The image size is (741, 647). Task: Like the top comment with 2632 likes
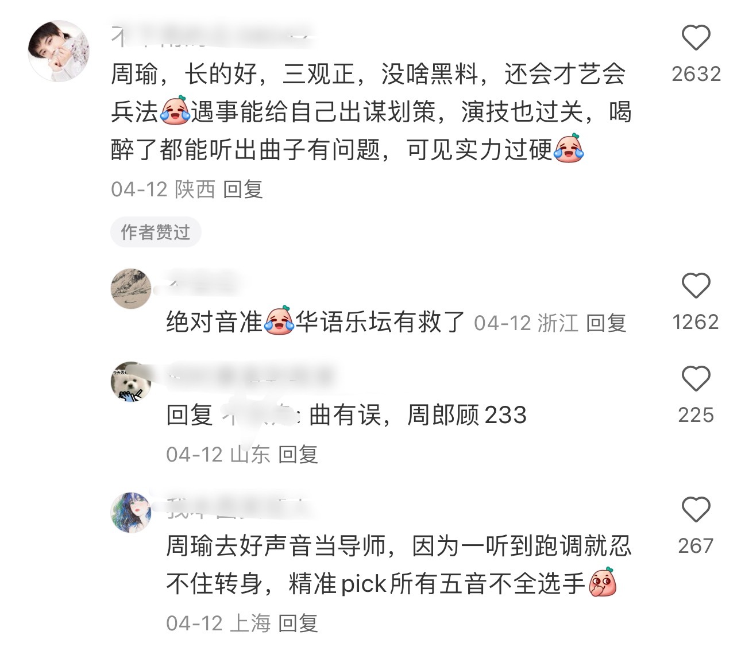pyautogui.click(x=696, y=38)
